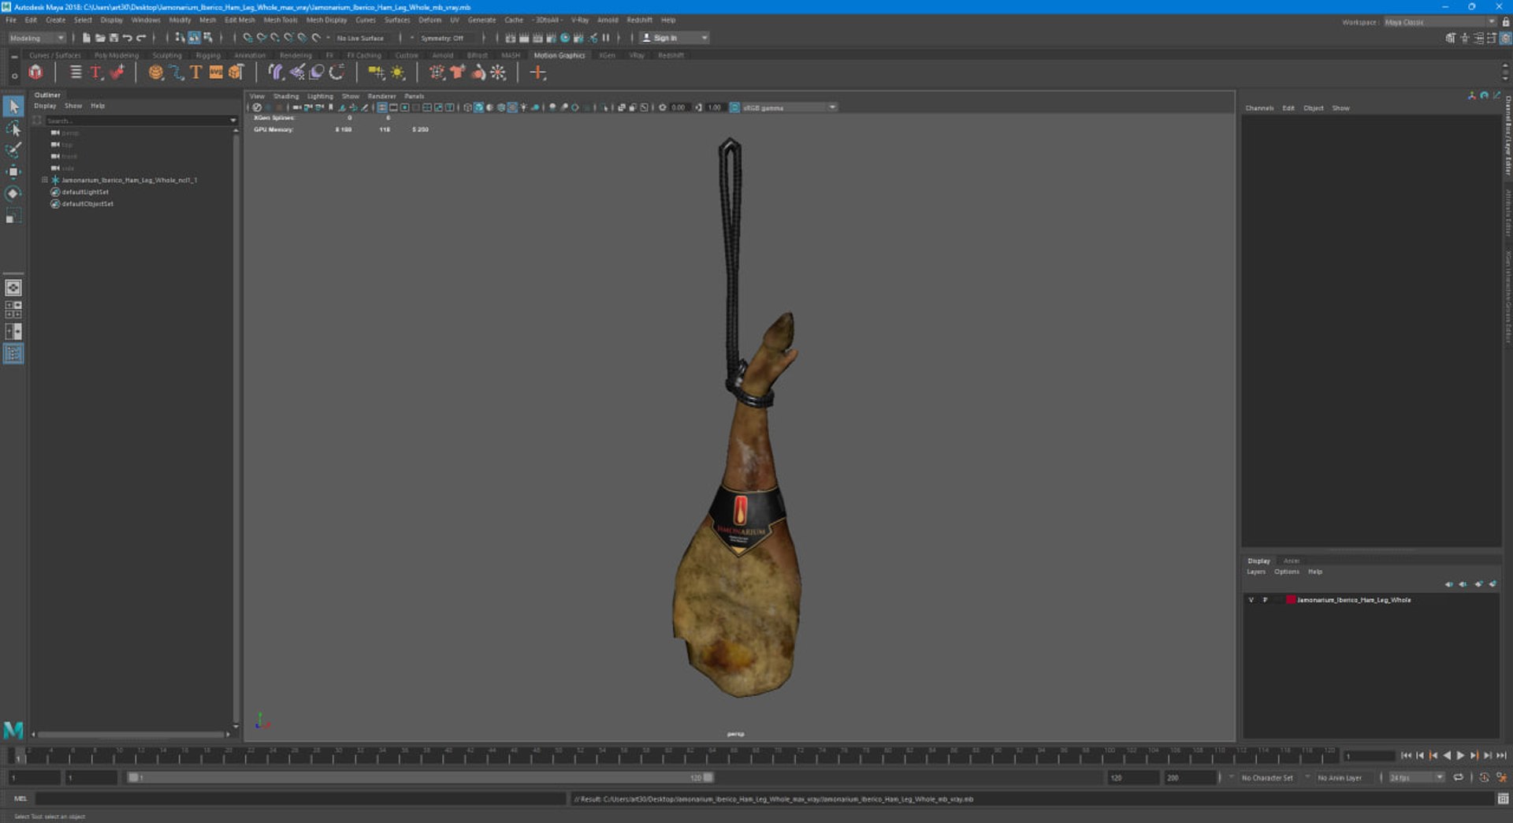Open the Sign In dropdown
This screenshot has width=1513, height=823.
675,38
